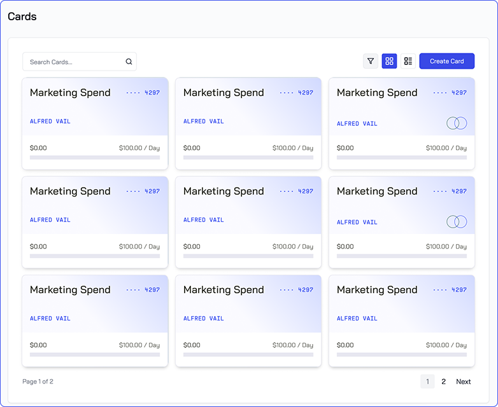Click the Next pagination link
Screen dimensions: 498x407
(464, 382)
